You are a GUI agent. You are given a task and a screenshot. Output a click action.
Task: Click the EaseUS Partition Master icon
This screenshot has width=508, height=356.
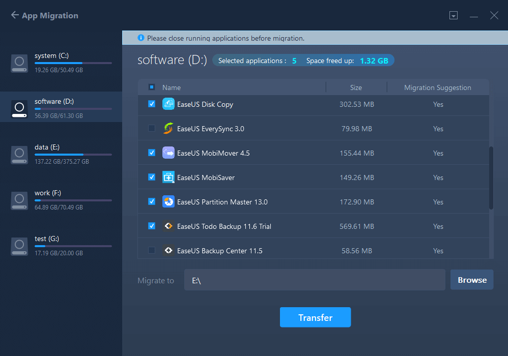pyautogui.click(x=168, y=202)
